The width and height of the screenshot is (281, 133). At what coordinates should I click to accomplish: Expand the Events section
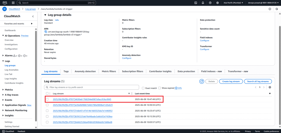3,100
